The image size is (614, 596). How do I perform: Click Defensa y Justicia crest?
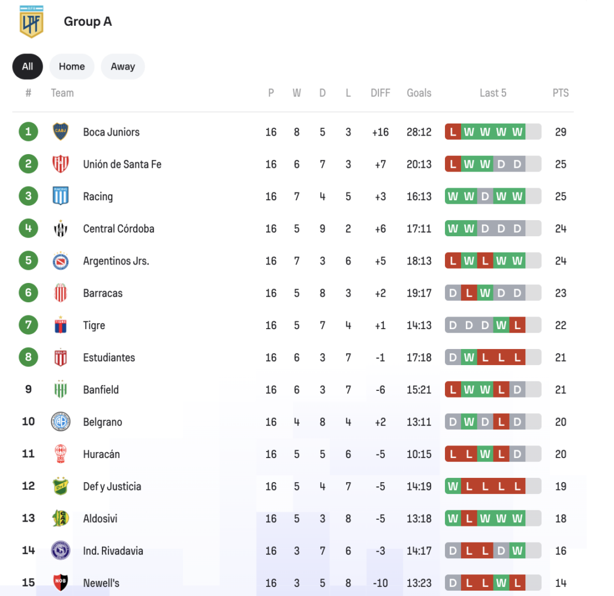pyautogui.click(x=61, y=486)
